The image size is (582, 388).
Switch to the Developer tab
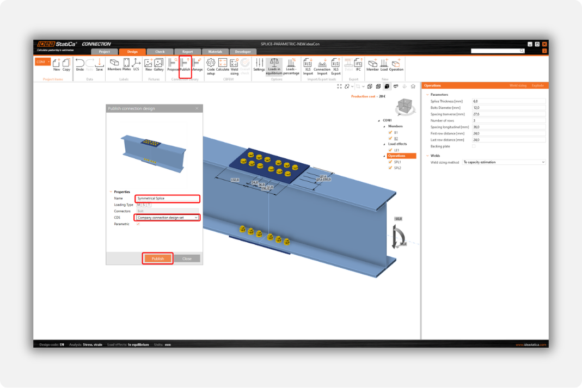tap(243, 52)
